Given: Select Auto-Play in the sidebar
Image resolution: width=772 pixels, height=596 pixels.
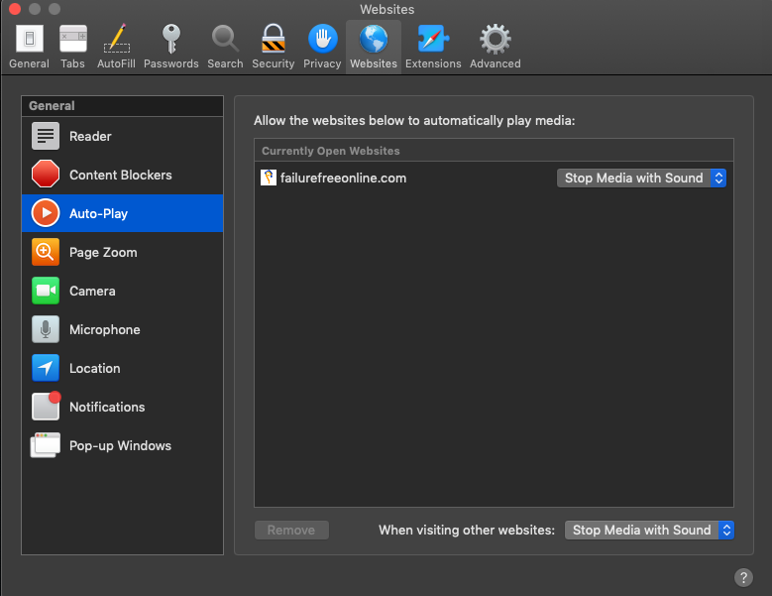Looking at the screenshot, I should 122,213.
